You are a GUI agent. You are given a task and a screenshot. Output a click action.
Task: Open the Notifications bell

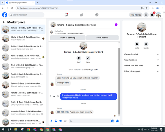[x=152, y=15]
